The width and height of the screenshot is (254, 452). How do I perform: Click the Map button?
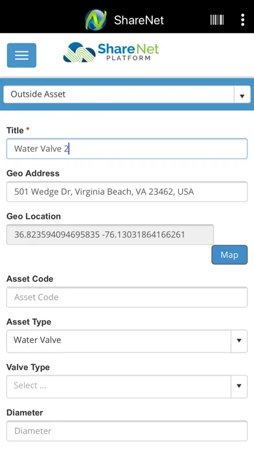tap(229, 255)
